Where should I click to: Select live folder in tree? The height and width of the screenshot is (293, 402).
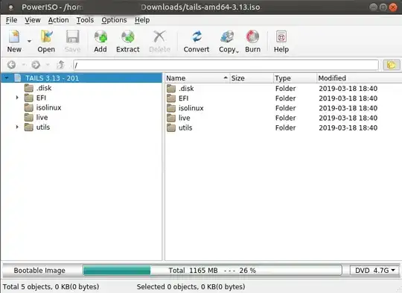click(x=42, y=117)
